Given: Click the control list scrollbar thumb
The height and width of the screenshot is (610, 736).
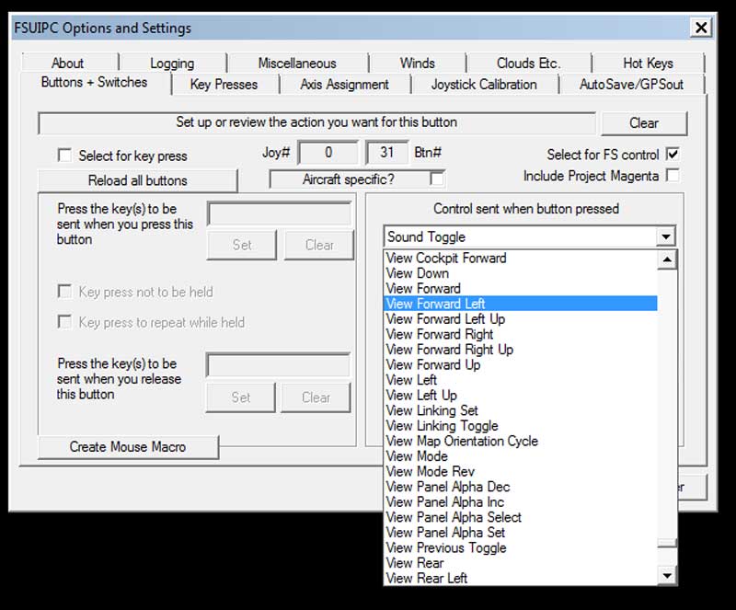Looking at the screenshot, I should 667,543.
